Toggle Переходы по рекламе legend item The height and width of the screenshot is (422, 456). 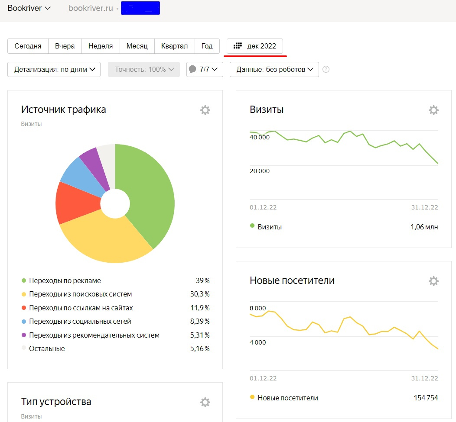pyautogui.click(x=65, y=280)
